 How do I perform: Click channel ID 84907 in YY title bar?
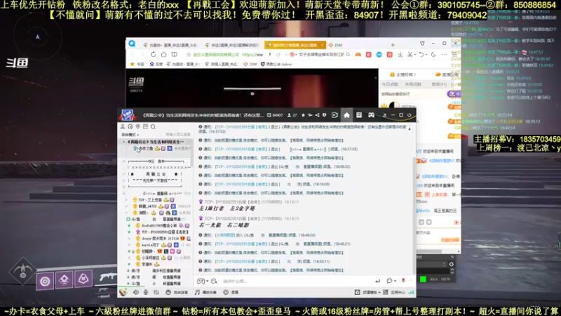(275, 115)
